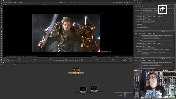Viewport: 176px width, 99px height.
Task: Toggle offset negative display window, top panel
Action: (x=143, y=26)
